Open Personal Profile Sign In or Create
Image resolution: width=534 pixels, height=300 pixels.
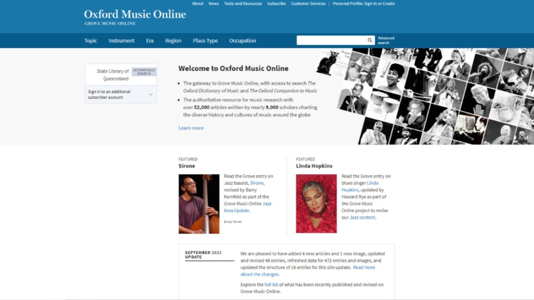tap(364, 4)
